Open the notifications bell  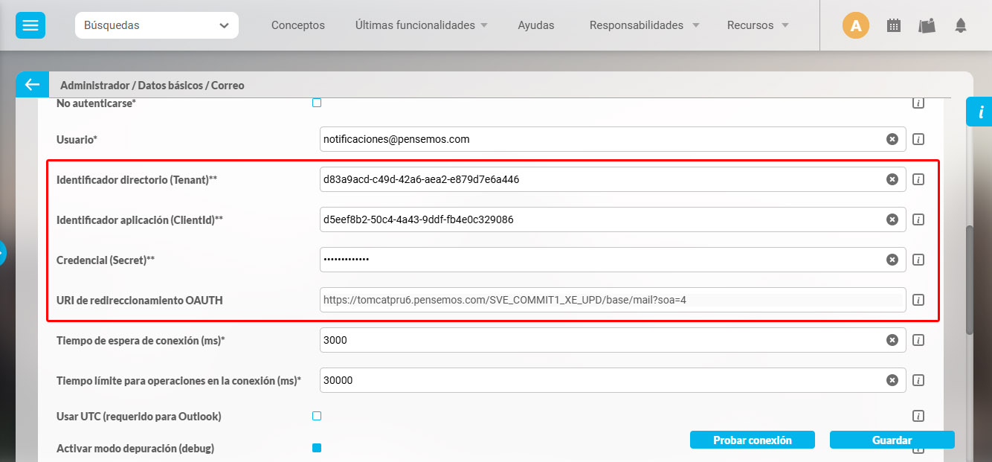tap(961, 26)
